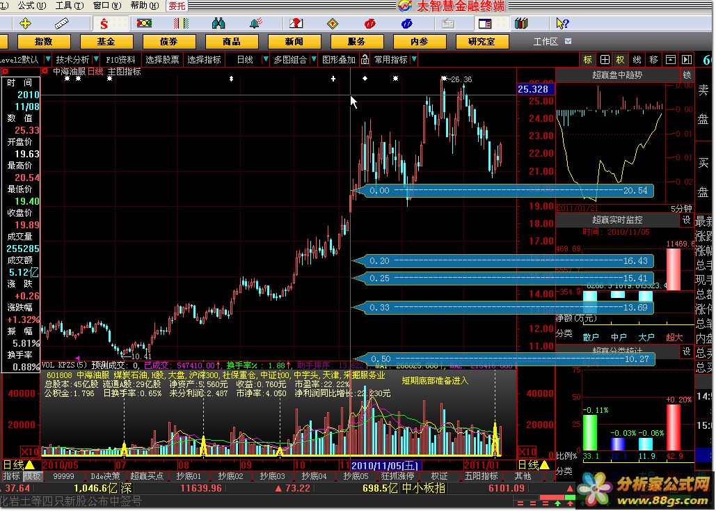716x511 pixels.
Task: Click the alarm bell alert icon
Action: [x=256, y=23]
